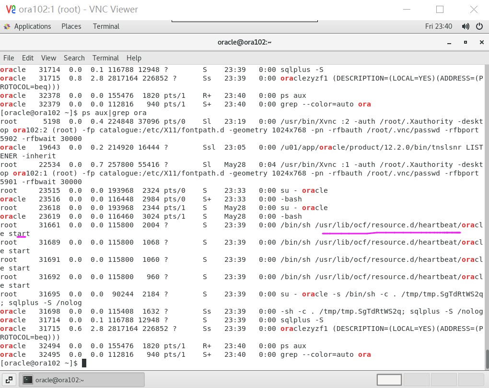Click the logo icon beside the Applications menu
Image resolution: width=489 pixels, height=388 pixels.
click(x=7, y=26)
